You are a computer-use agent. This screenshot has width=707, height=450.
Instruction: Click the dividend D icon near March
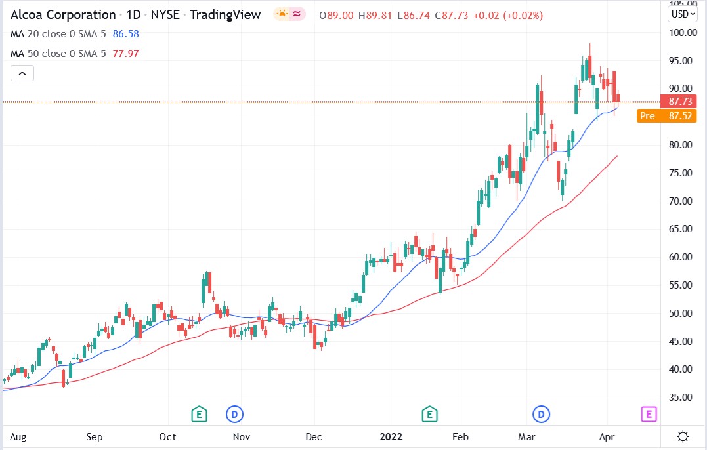pos(540,414)
